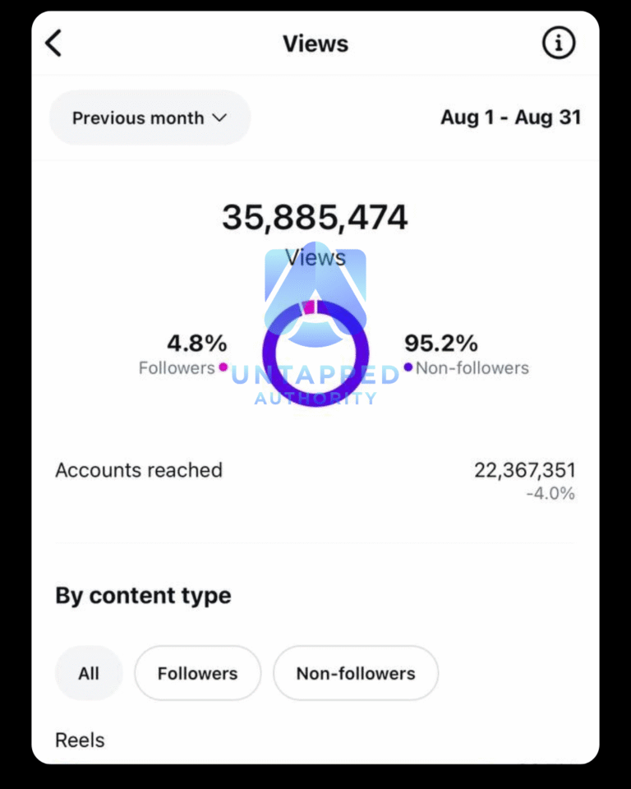Open the info circle icon
Image resolution: width=631 pixels, height=789 pixels.
tap(559, 44)
